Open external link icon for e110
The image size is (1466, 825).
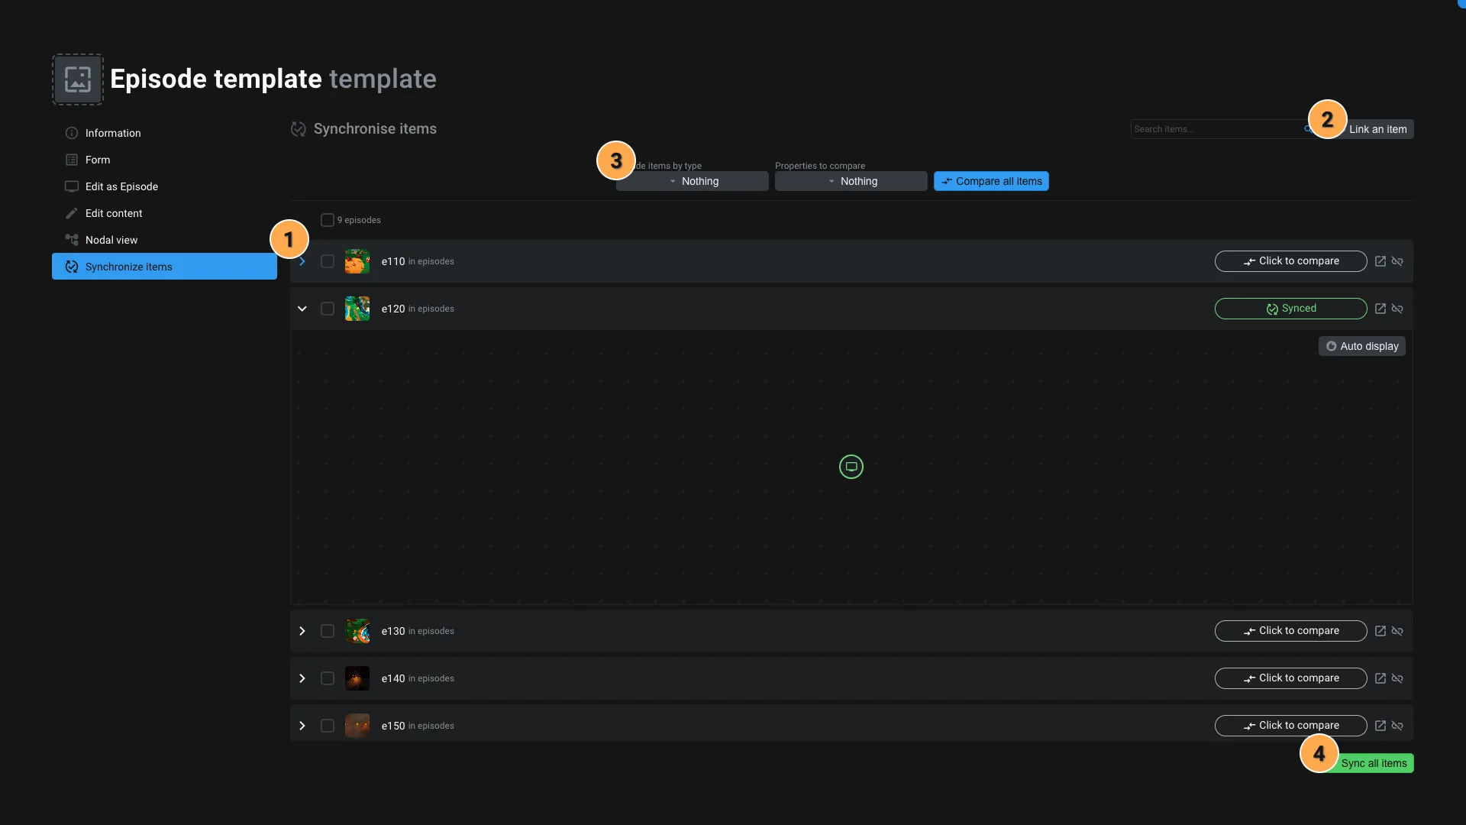tap(1380, 261)
